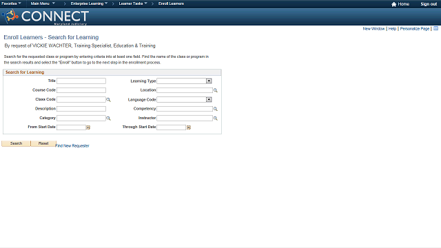441x248 pixels.
Task: Click the Through Start Date field
Action: click(172, 127)
